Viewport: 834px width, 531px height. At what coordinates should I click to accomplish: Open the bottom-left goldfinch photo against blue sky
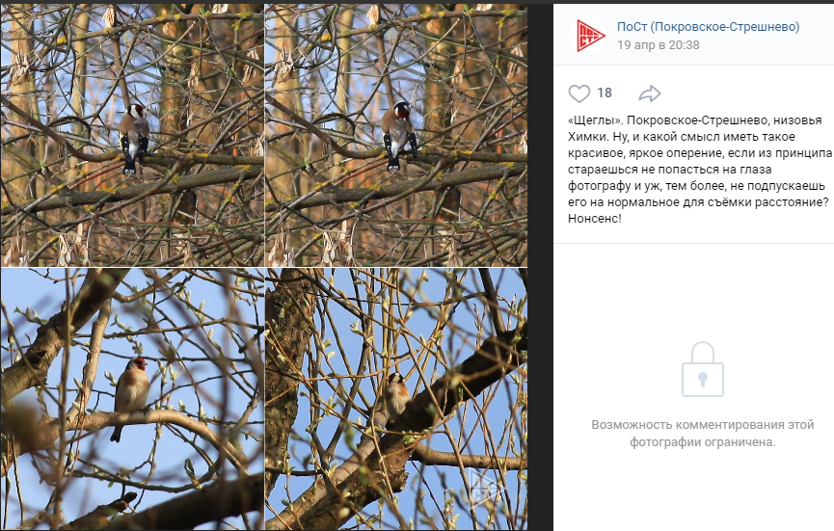[x=132, y=399]
